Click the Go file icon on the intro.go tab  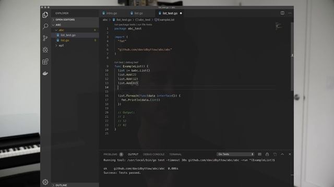[103, 13]
